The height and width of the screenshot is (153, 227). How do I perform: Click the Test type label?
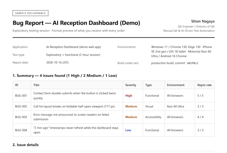point(18,55)
